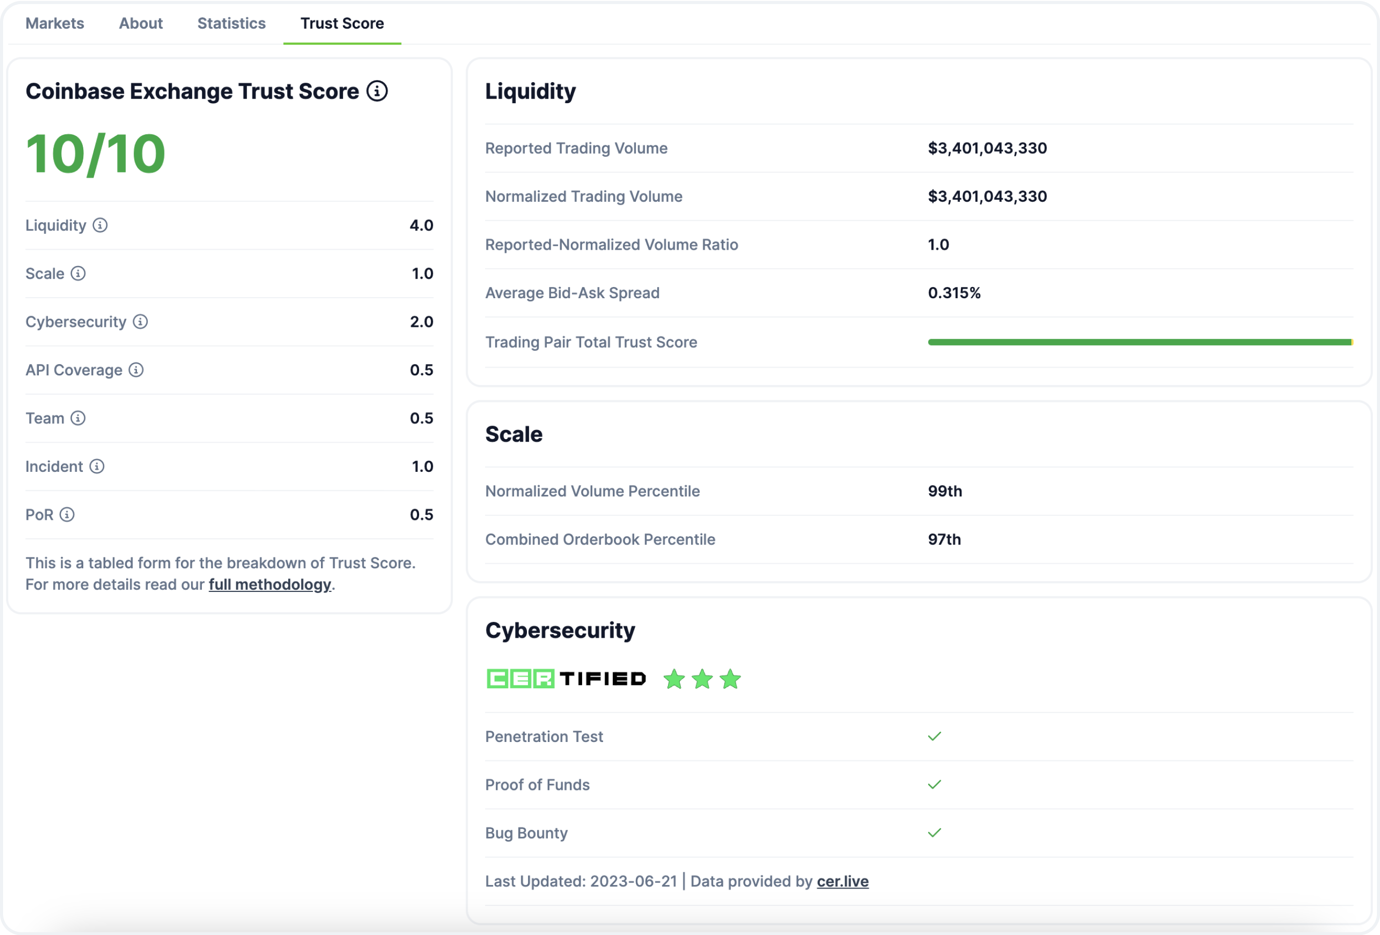Click the Proof of Funds checkmark
This screenshot has height=935, width=1380.
coord(934,784)
